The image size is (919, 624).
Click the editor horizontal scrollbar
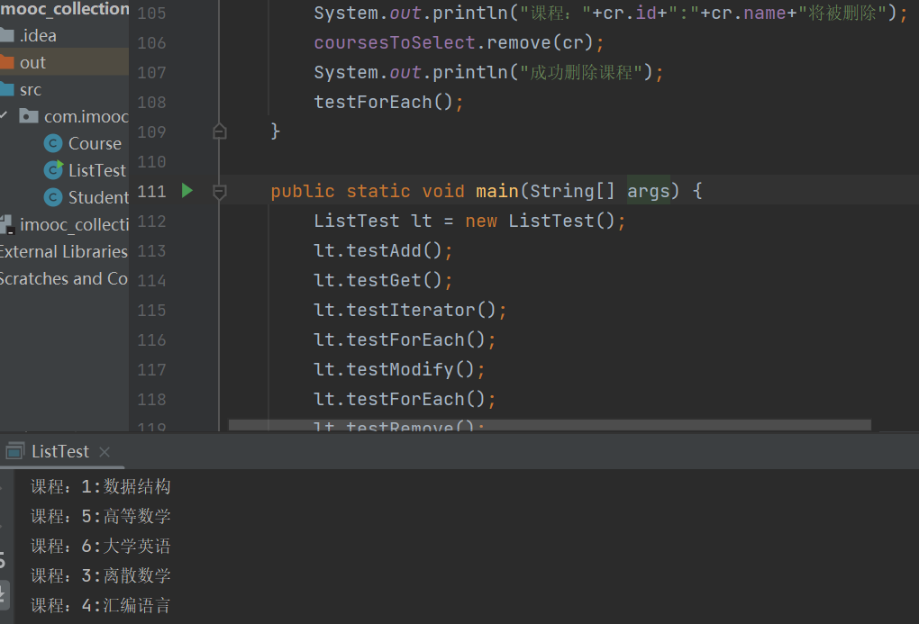(550, 425)
